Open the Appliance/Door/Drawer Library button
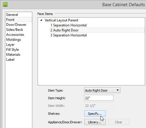 click(95, 122)
